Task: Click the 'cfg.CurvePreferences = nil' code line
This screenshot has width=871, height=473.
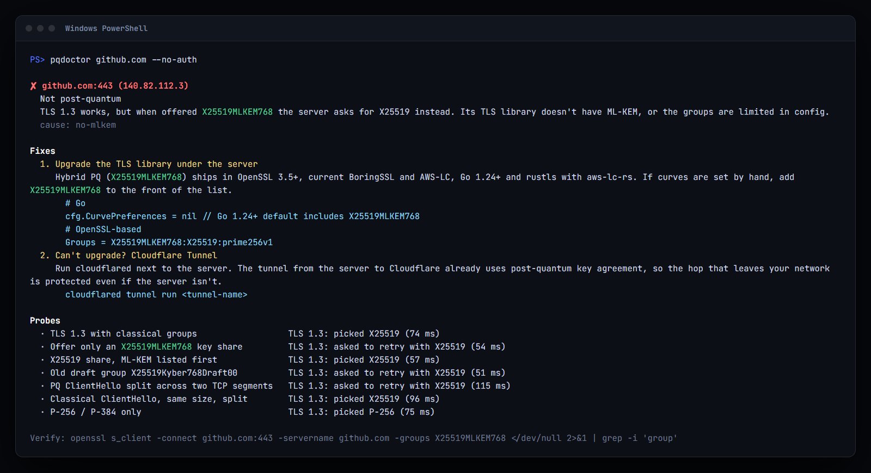Action: [x=242, y=216]
